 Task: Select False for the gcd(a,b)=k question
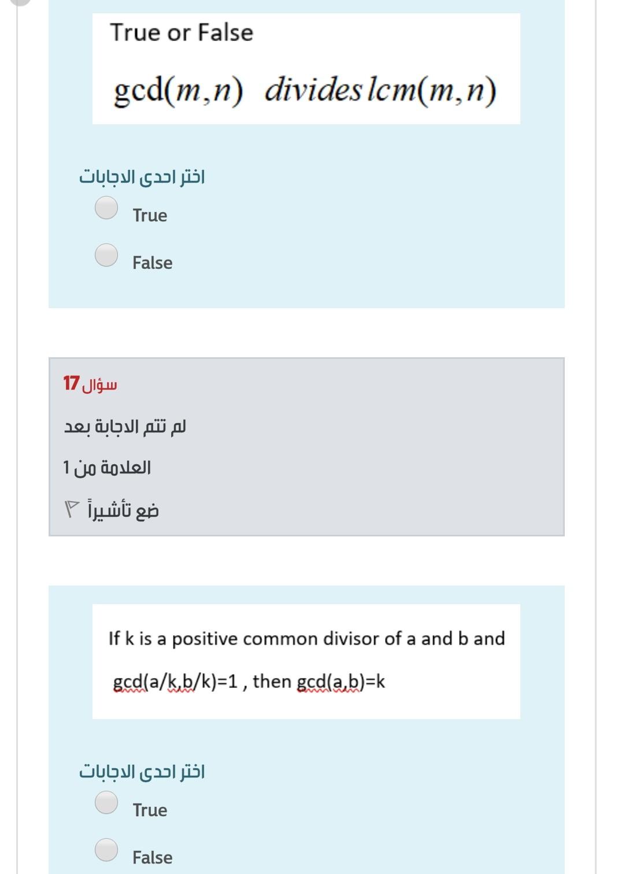107,850
